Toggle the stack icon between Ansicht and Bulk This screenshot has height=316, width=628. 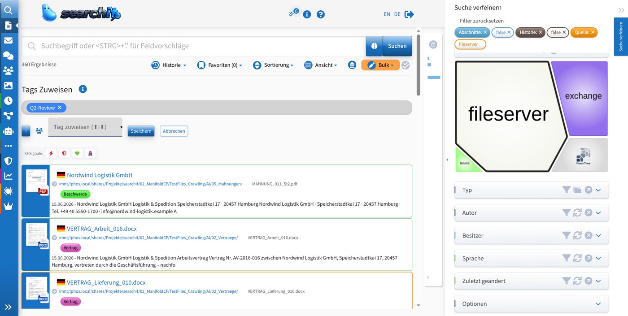click(352, 65)
